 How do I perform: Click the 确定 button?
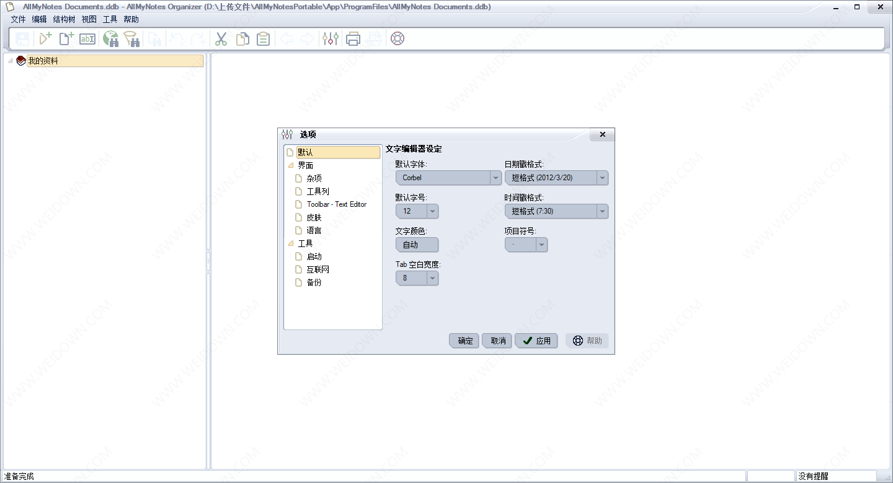click(x=464, y=341)
